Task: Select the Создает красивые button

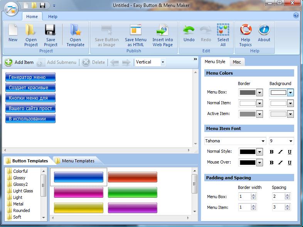Action: 30,88
